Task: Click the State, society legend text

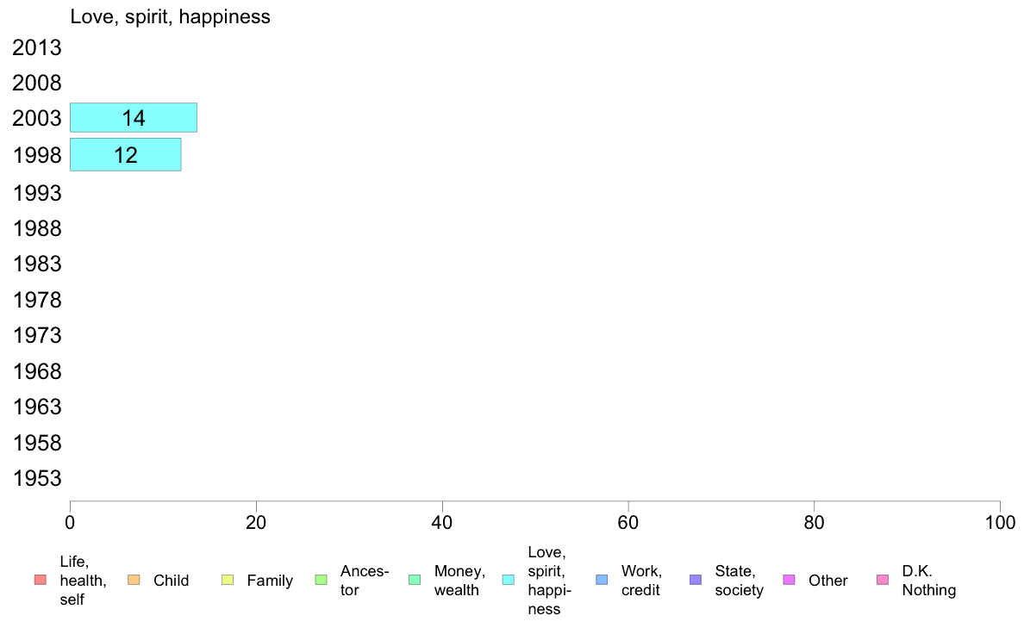Action: [739, 581]
